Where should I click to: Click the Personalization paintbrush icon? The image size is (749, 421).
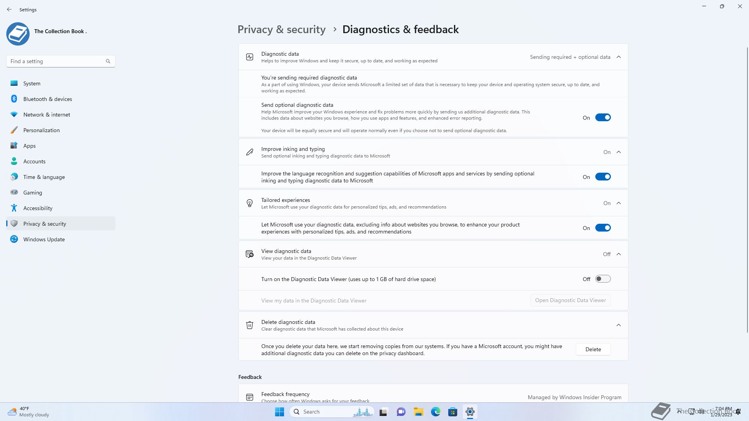click(14, 130)
